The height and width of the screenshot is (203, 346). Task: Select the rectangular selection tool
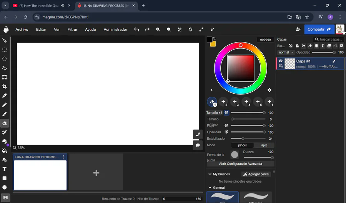4,50
